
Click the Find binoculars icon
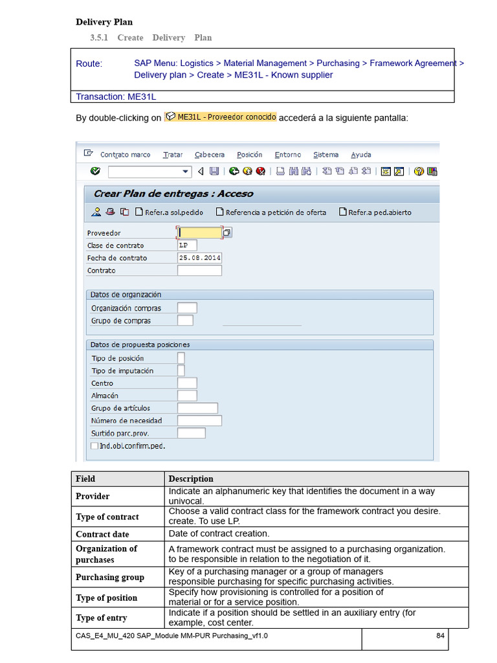(294, 171)
